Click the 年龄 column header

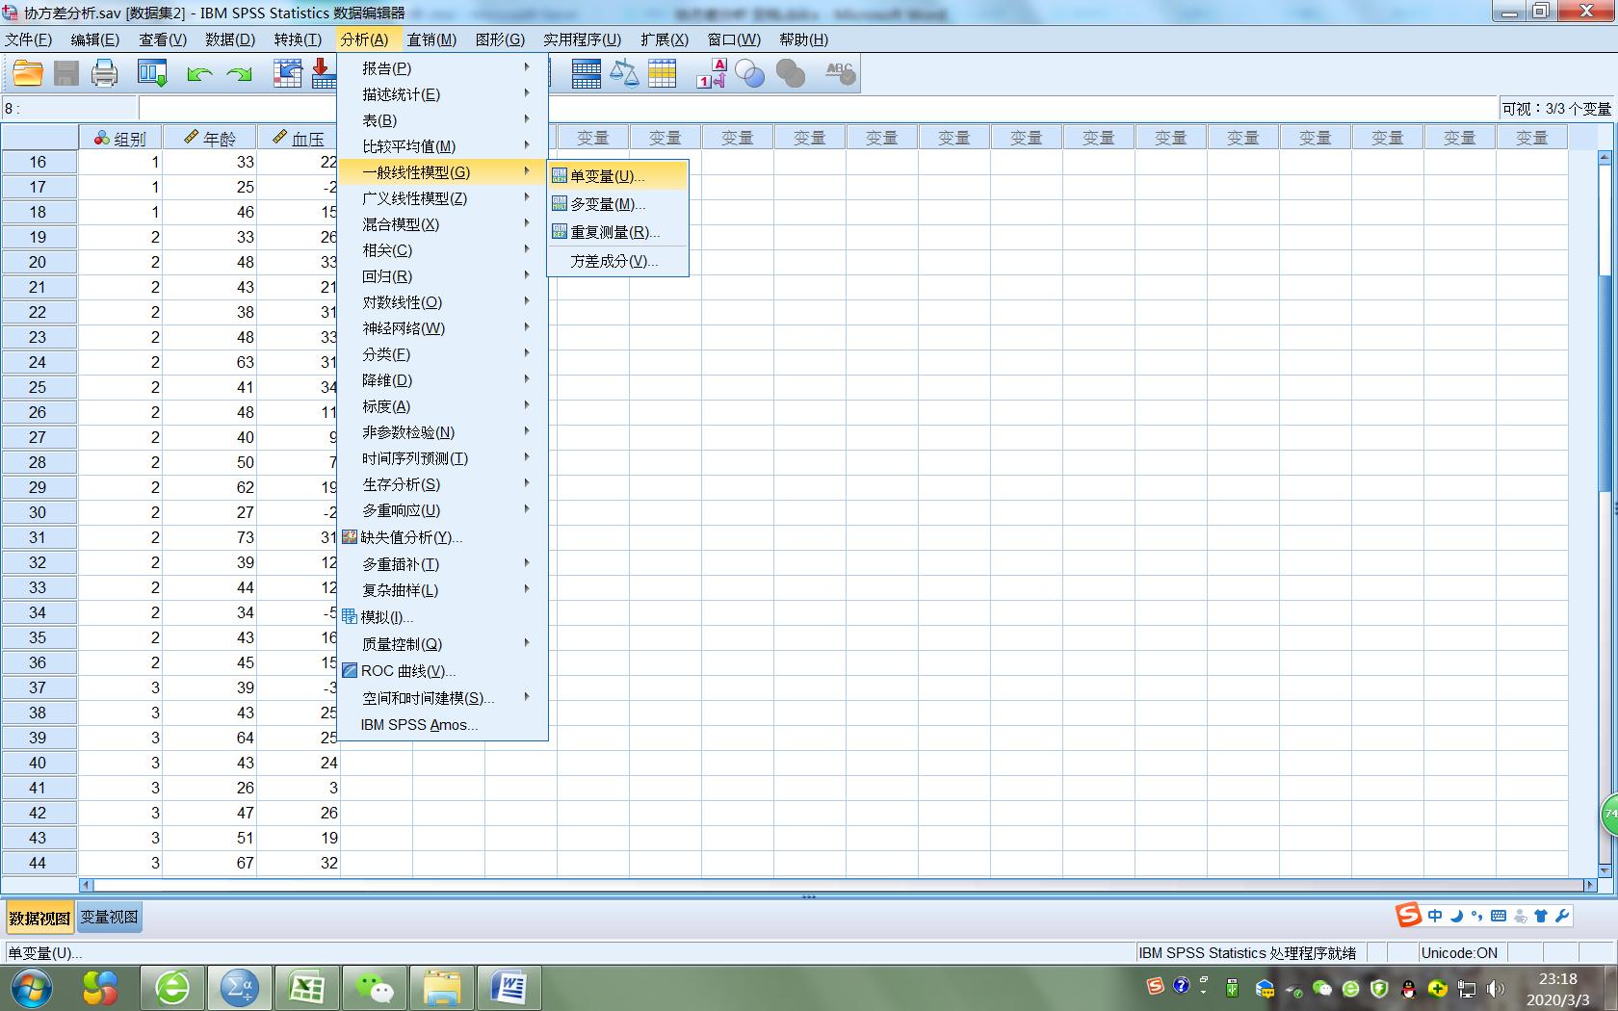tap(210, 139)
